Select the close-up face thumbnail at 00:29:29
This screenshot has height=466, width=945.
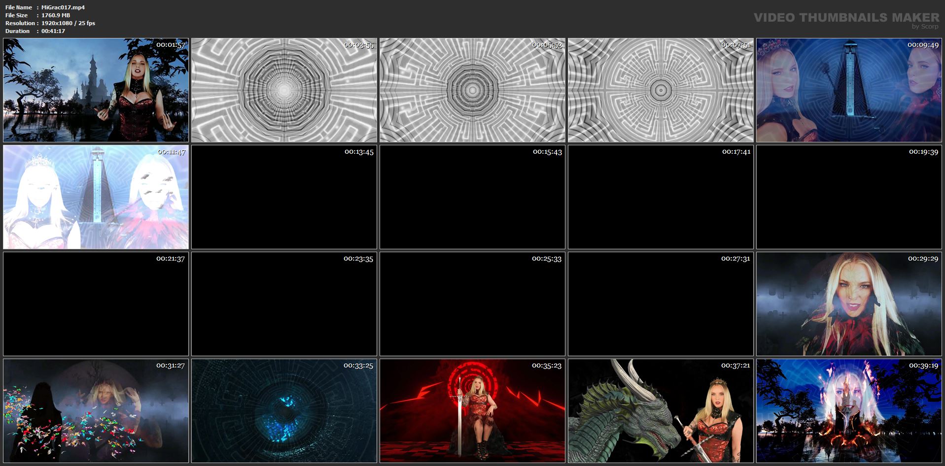click(x=849, y=304)
